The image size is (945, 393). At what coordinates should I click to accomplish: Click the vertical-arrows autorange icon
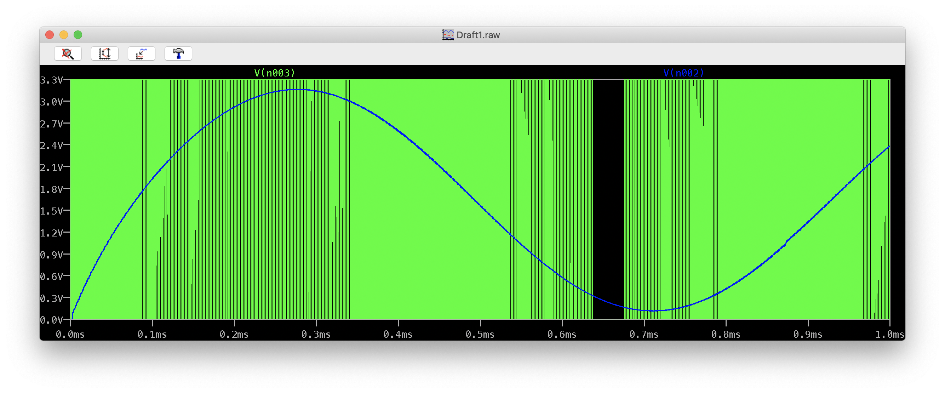coord(104,53)
